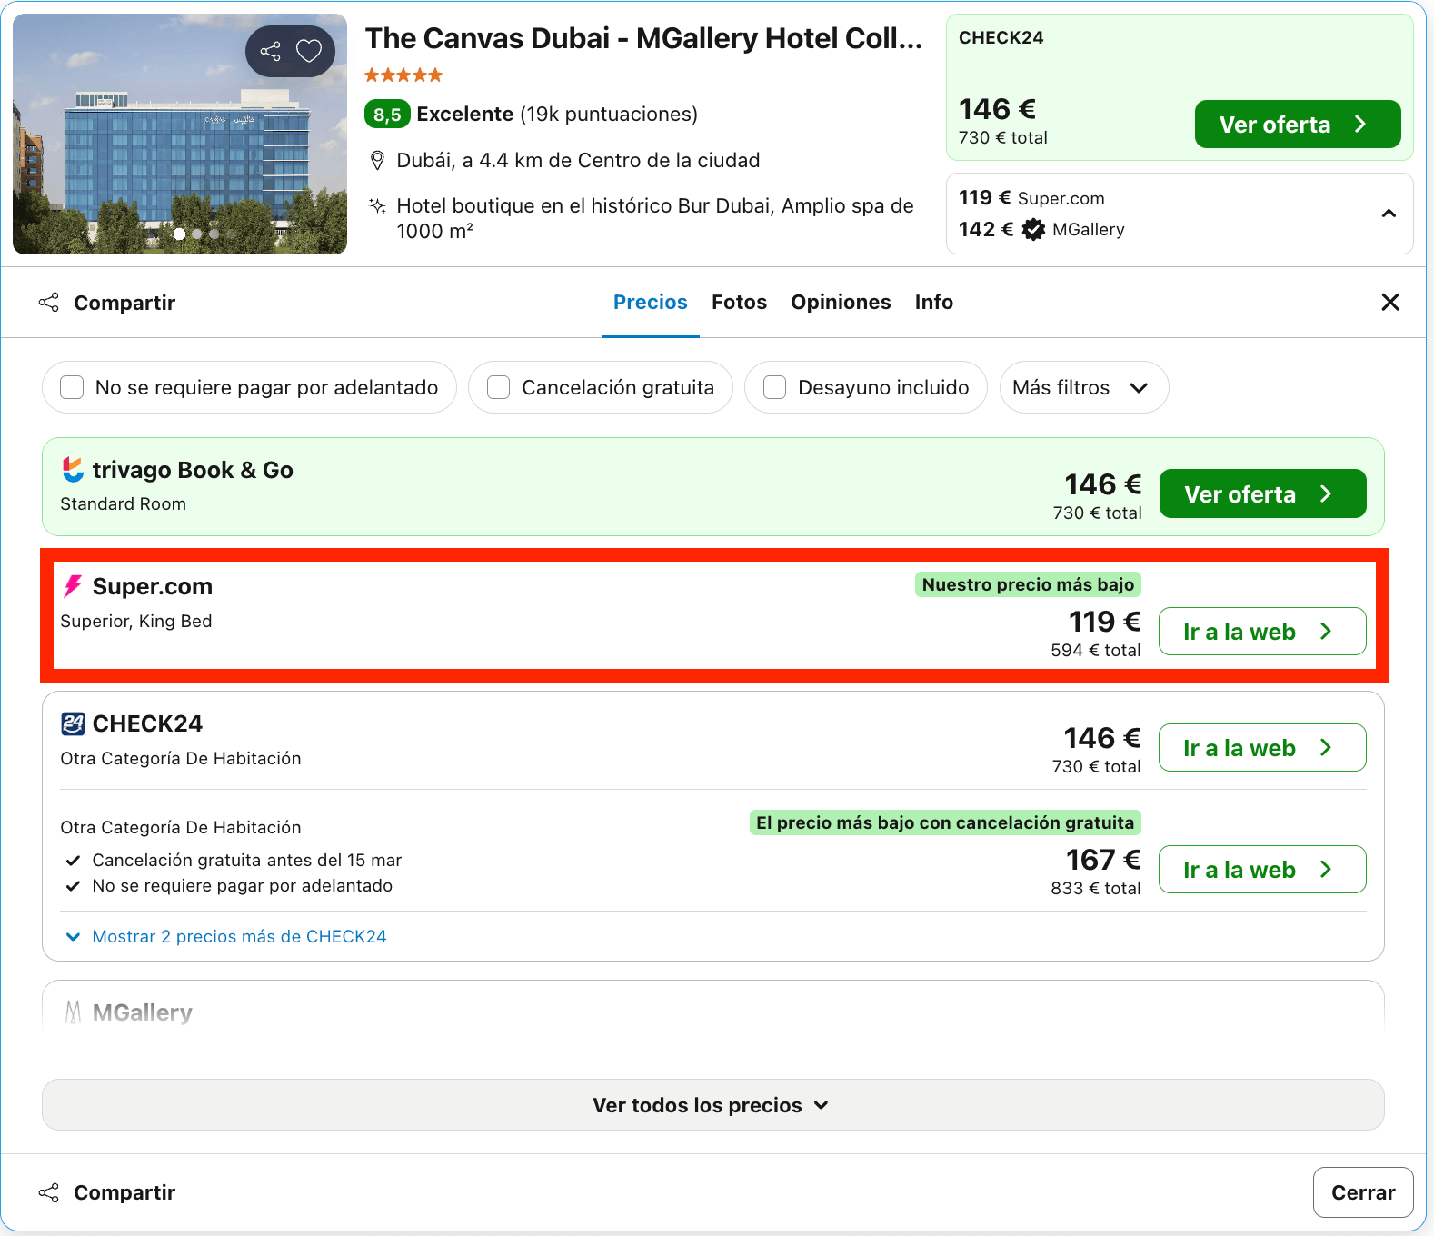Click the MGallery provider name at bottom
This screenshot has height=1236, width=1434.
(143, 1012)
